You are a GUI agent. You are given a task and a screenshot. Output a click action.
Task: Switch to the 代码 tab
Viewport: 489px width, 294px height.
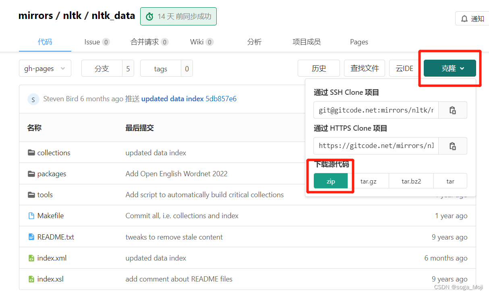(45, 42)
